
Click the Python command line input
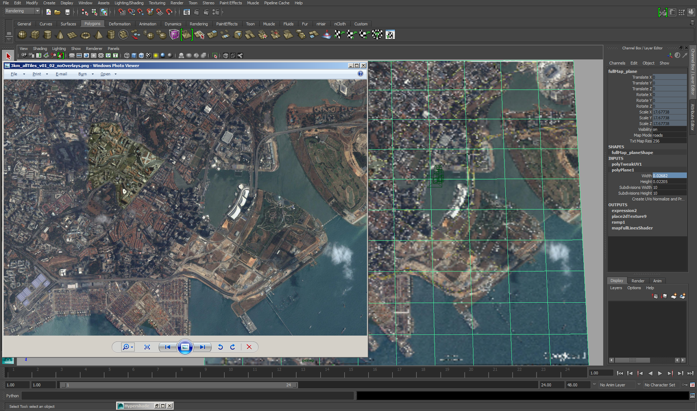coord(187,396)
